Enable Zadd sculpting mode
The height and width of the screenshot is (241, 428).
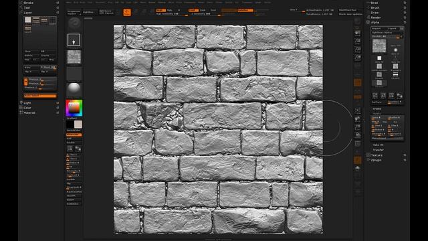click(193, 10)
